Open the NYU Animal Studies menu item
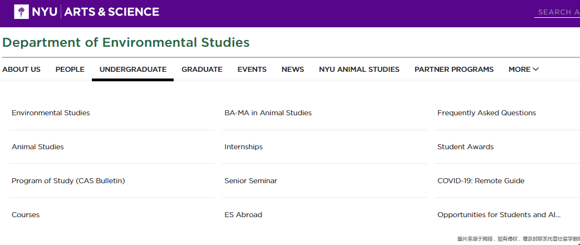This screenshot has height=245, width=580. pos(359,69)
